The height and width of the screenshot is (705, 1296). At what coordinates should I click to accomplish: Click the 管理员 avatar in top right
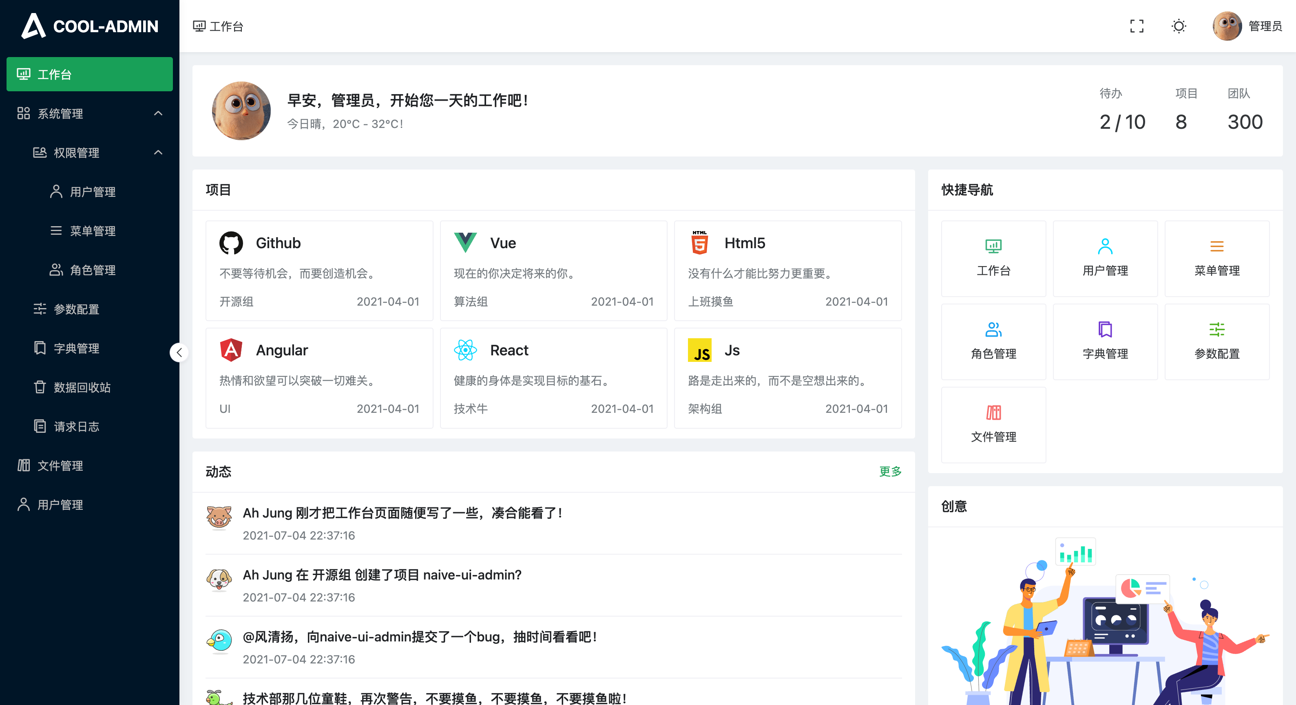(1227, 26)
